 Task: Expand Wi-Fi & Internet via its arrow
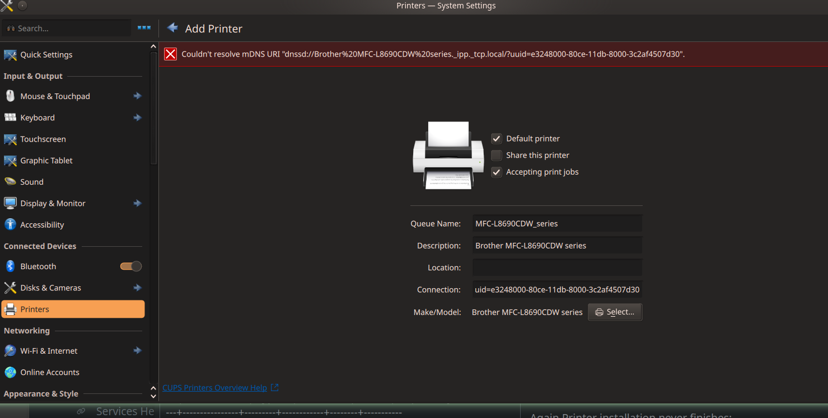(x=137, y=351)
